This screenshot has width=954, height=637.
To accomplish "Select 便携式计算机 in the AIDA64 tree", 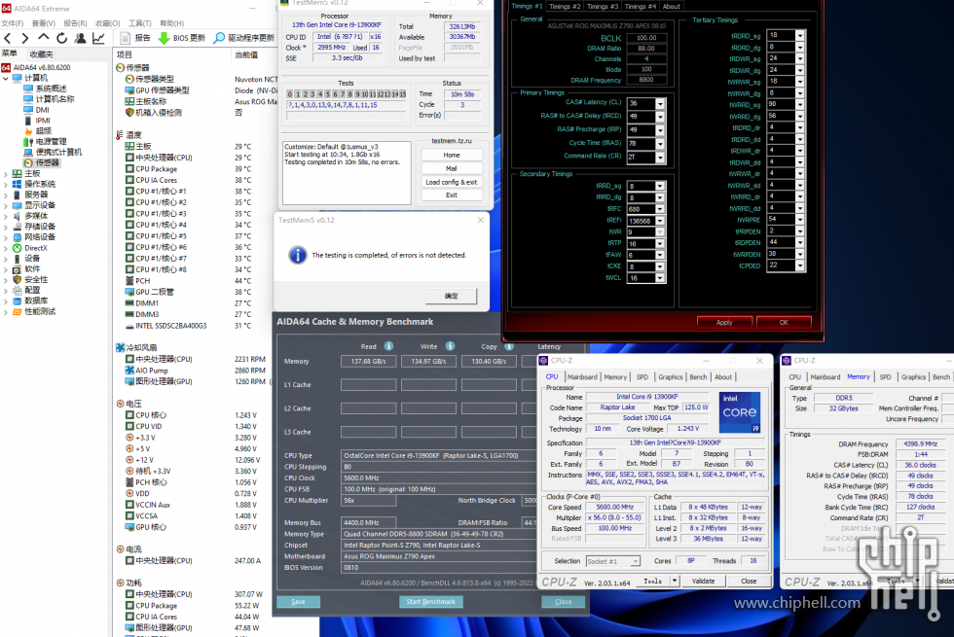I will click(53, 152).
